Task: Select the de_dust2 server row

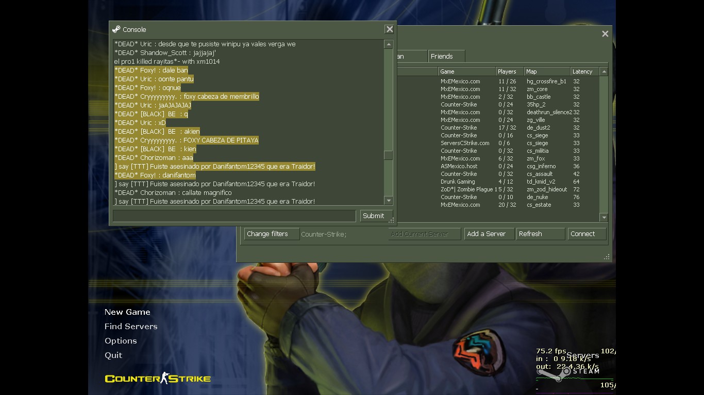Action: click(497, 128)
